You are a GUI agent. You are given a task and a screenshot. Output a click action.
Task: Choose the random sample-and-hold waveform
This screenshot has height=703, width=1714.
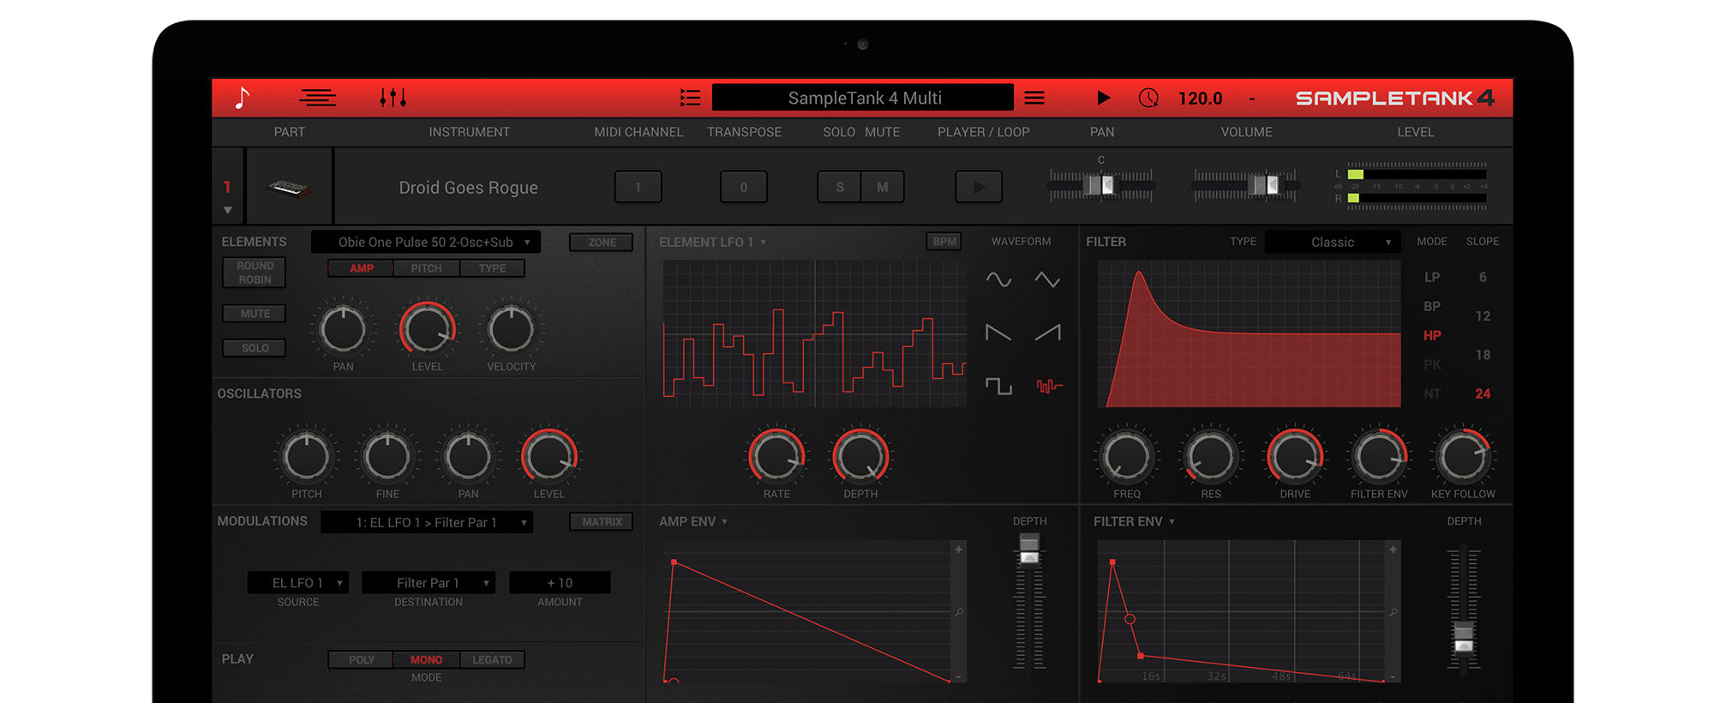pos(1048,386)
